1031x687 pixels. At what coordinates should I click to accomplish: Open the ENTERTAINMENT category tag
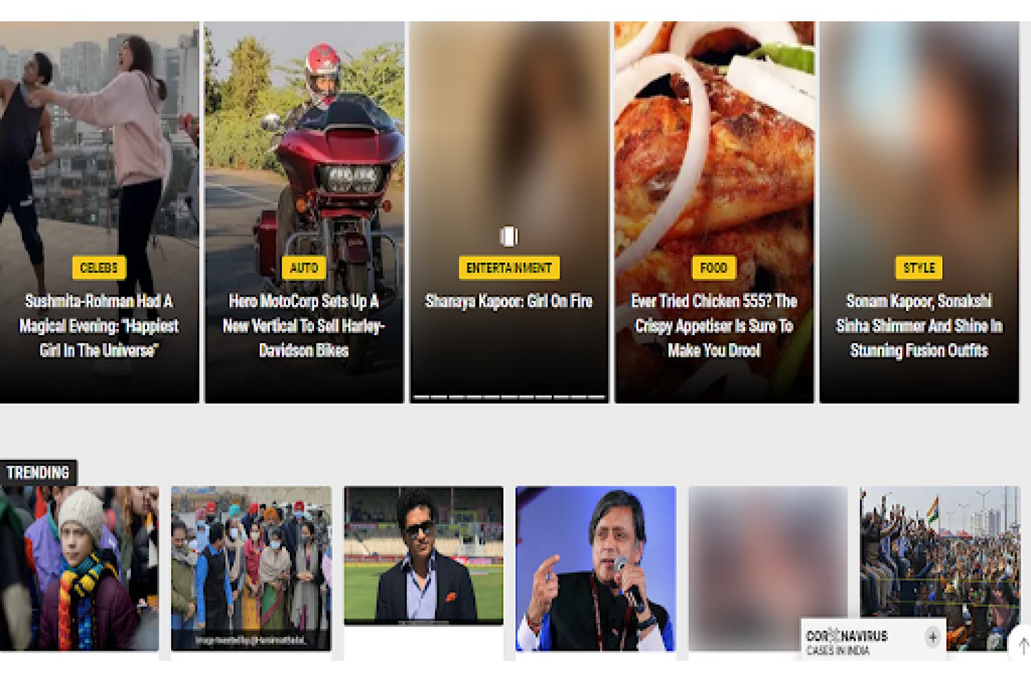click(509, 268)
